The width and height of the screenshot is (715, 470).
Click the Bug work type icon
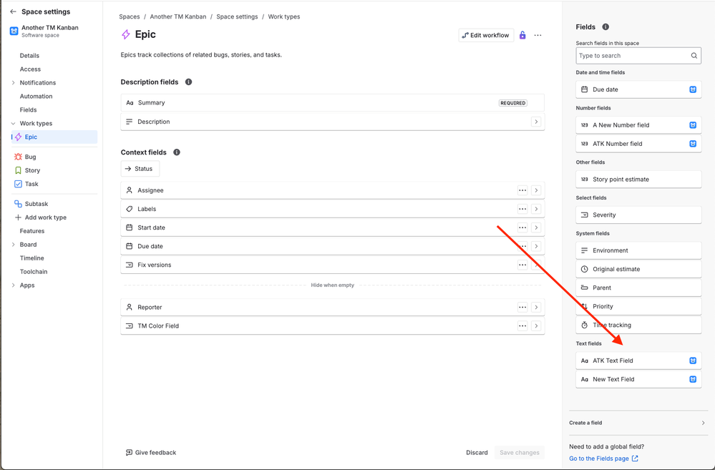coord(18,157)
